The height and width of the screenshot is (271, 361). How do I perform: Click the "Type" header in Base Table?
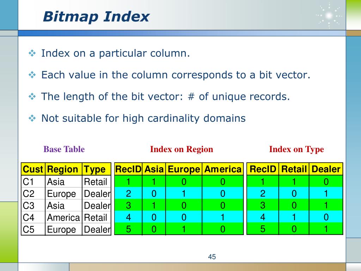97,169
